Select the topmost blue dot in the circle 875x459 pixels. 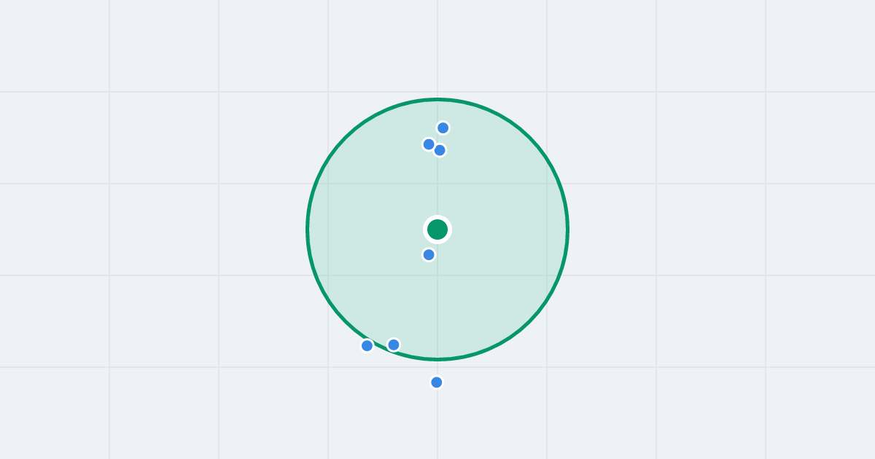pyautogui.click(x=443, y=127)
